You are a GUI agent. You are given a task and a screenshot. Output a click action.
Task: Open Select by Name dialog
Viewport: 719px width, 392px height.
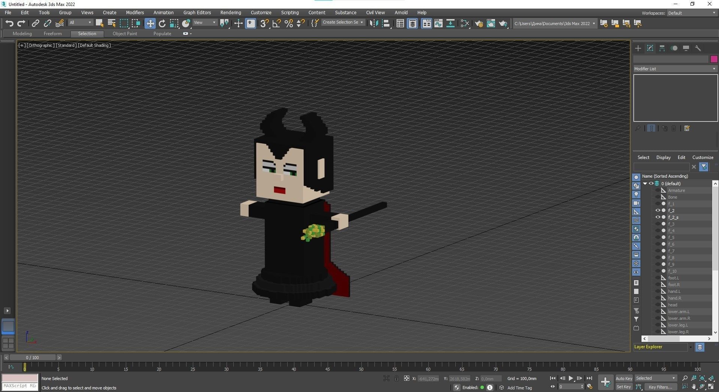tap(112, 23)
